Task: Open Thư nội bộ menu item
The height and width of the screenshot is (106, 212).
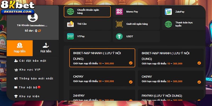Action: [27, 87]
